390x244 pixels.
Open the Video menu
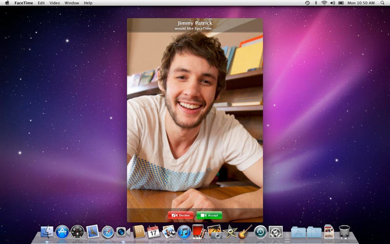coord(54,3)
